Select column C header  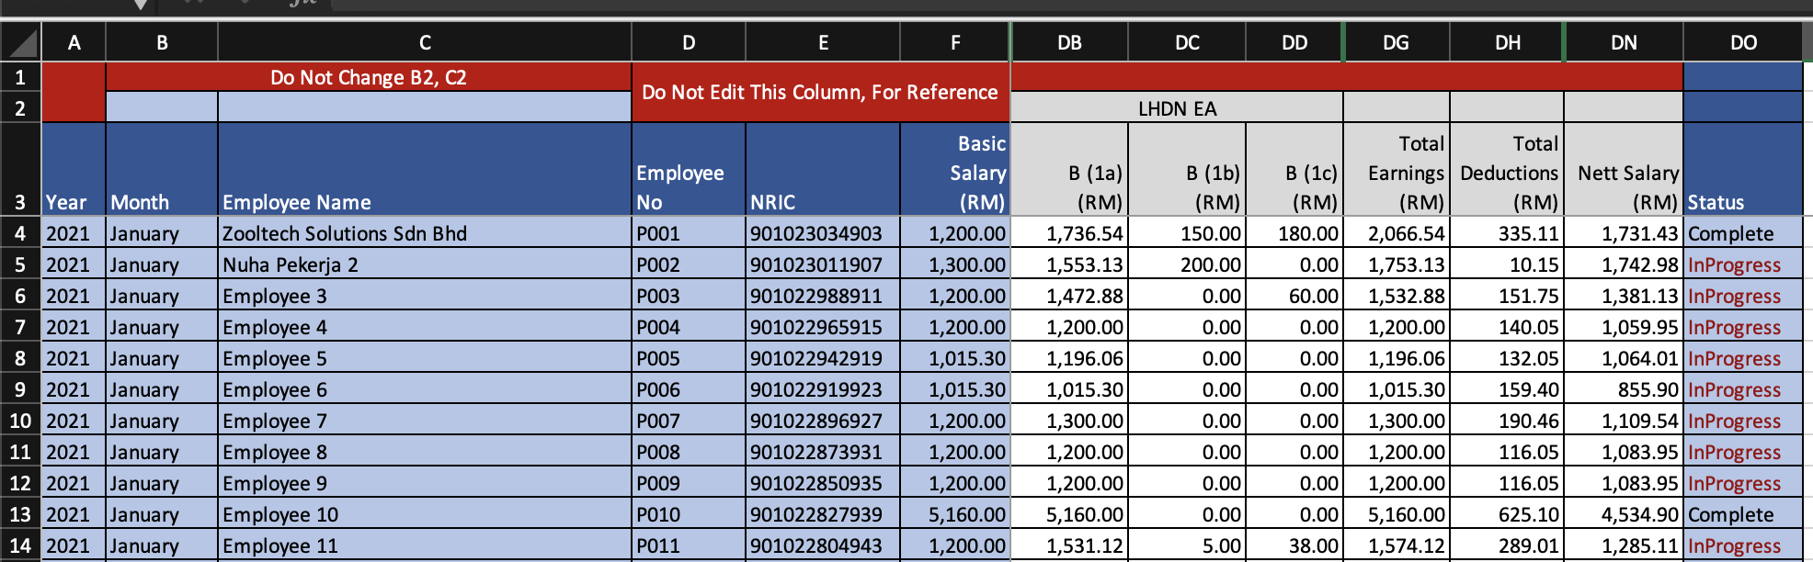point(425,42)
